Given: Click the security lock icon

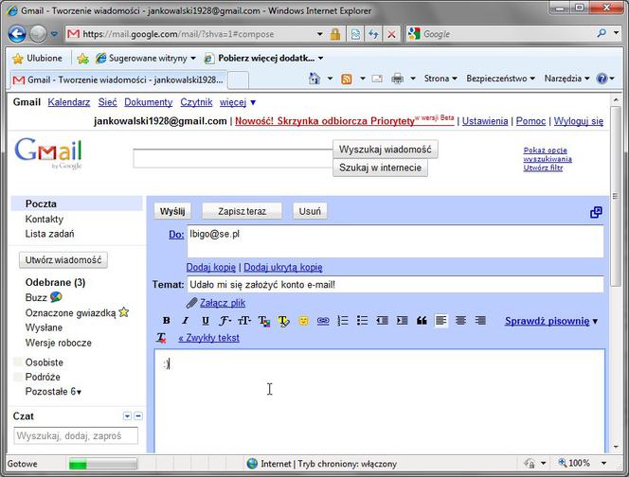Looking at the screenshot, I should click(x=335, y=34).
